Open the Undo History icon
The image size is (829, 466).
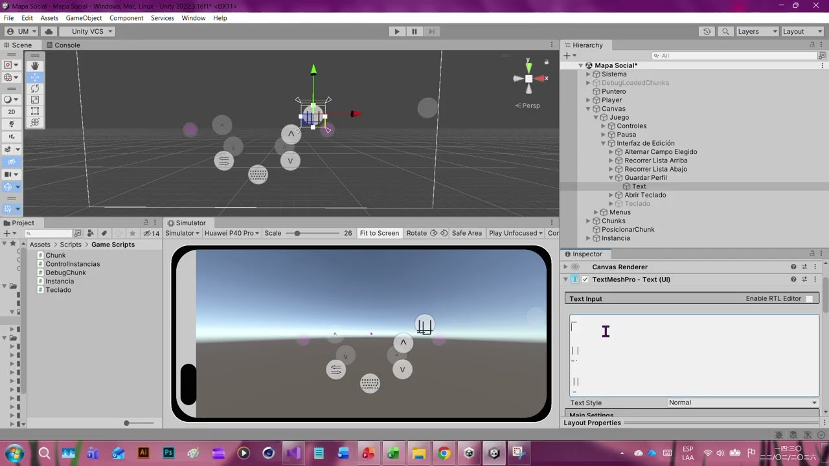point(707,31)
